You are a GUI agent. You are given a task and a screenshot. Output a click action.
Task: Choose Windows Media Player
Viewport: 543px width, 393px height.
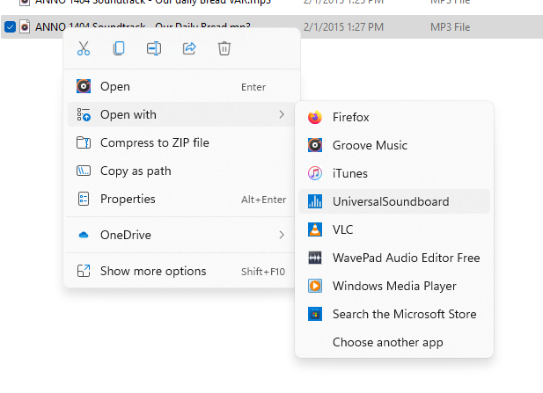(394, 286)
